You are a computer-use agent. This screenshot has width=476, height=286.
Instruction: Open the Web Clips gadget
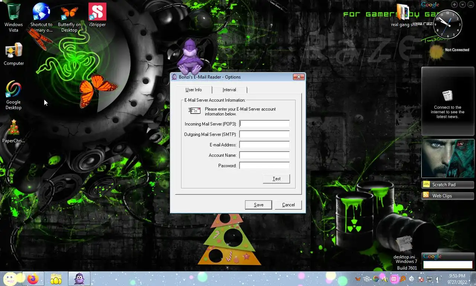tap(448, 196)
